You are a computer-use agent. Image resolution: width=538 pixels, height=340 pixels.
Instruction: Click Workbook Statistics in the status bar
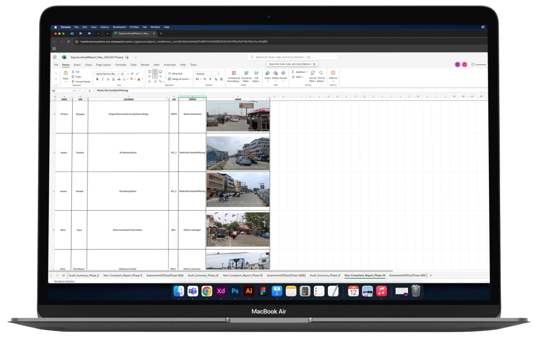64,281
